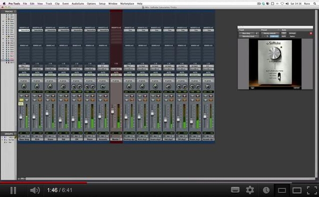Open Master 1 automation mode selector
Screen dimensions: 319x197
click(116, 75)
